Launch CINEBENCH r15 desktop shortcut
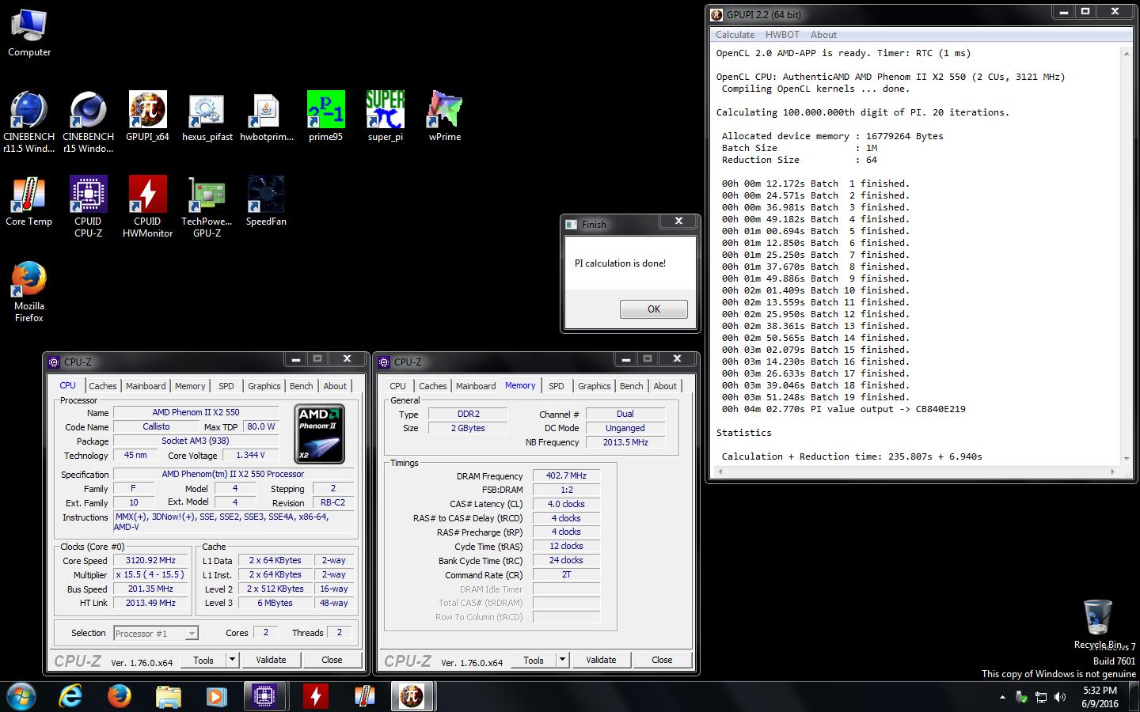 pos(88,121)
